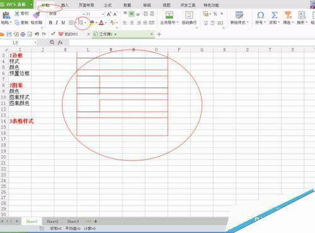315x233 pixels.
Task: Toggle Underline formatting
Action: coord(63,23)
